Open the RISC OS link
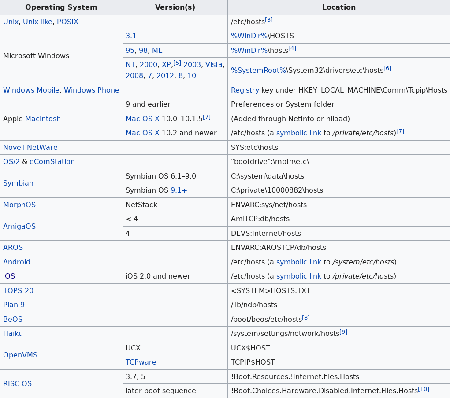 (x=18, y=383)
